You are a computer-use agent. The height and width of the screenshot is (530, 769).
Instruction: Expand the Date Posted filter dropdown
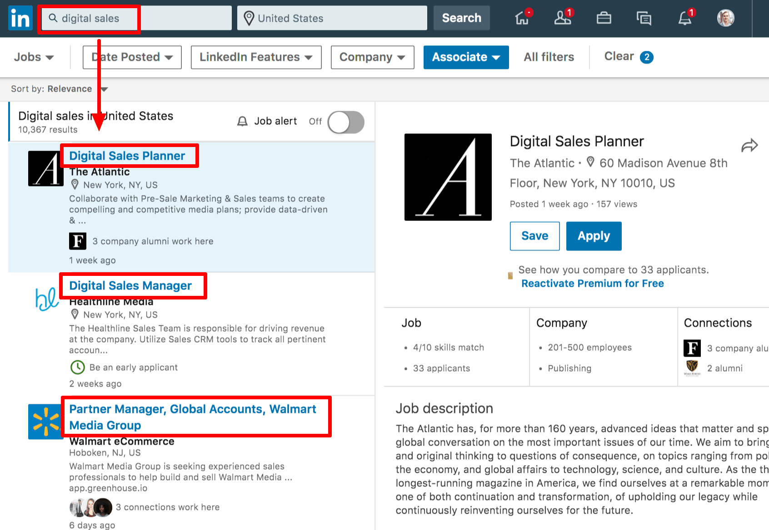click(x=132, y=57)
